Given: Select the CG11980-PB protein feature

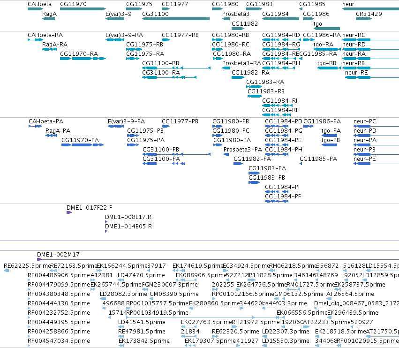Looking at the screenshot, I should coord(217,126).
